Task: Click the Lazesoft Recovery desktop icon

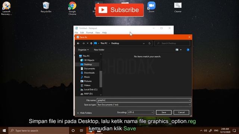Action: 6,8
